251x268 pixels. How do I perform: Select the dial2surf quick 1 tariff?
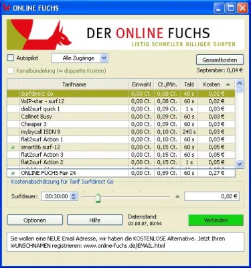point(121,109)
